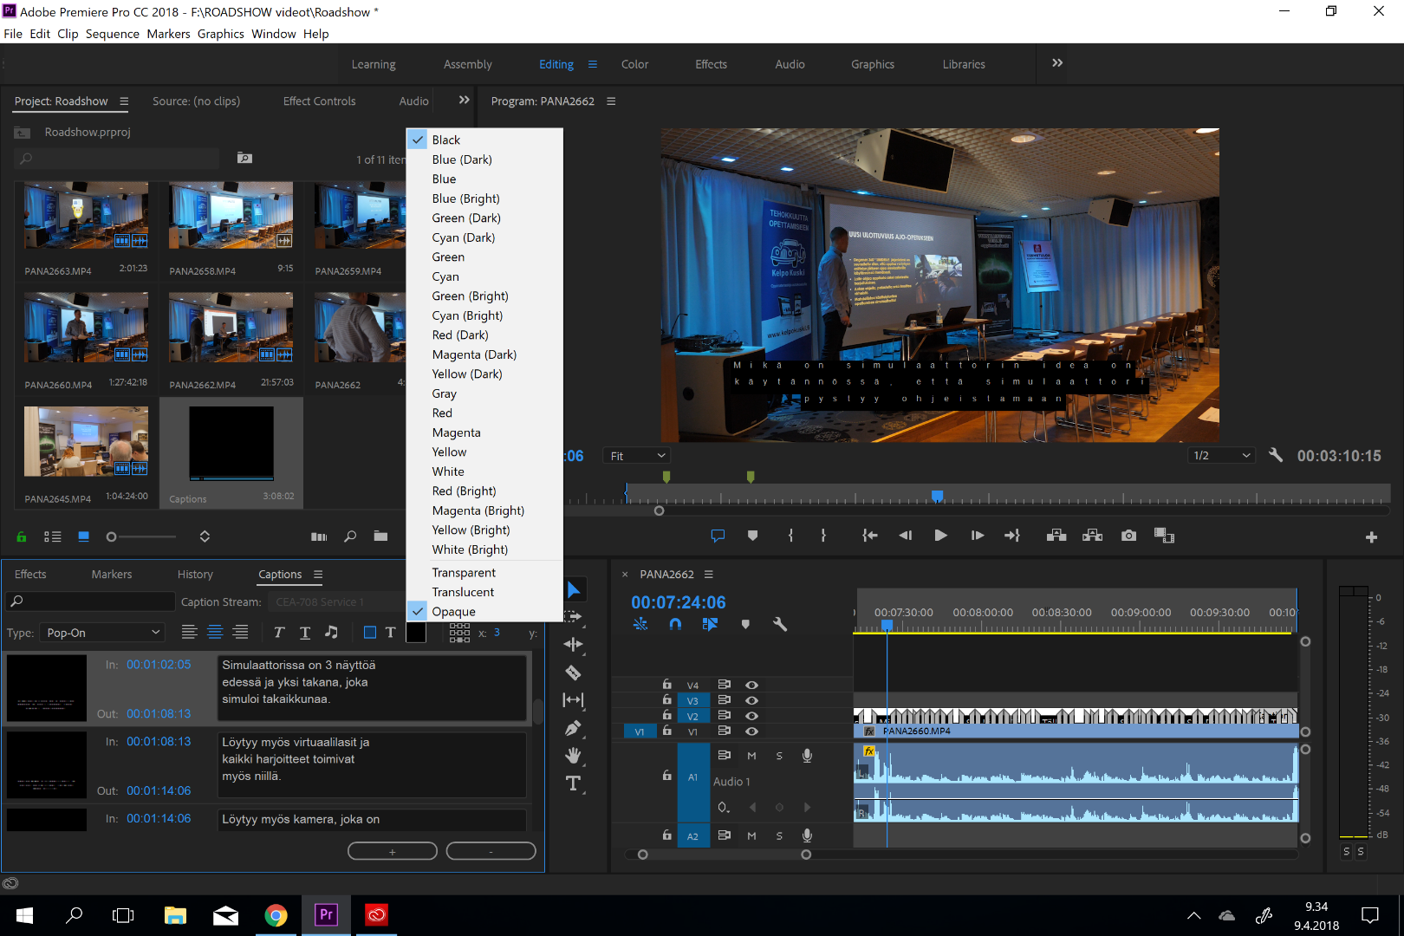1404x936 pixels.
Task: Click the captions search field
Action: [x=90, y=601]
